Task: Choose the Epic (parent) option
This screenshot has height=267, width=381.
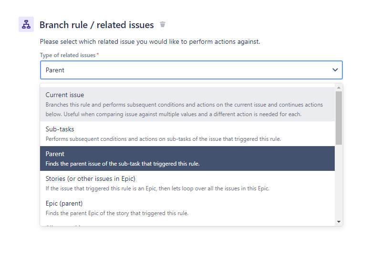Action: point(187,208)
